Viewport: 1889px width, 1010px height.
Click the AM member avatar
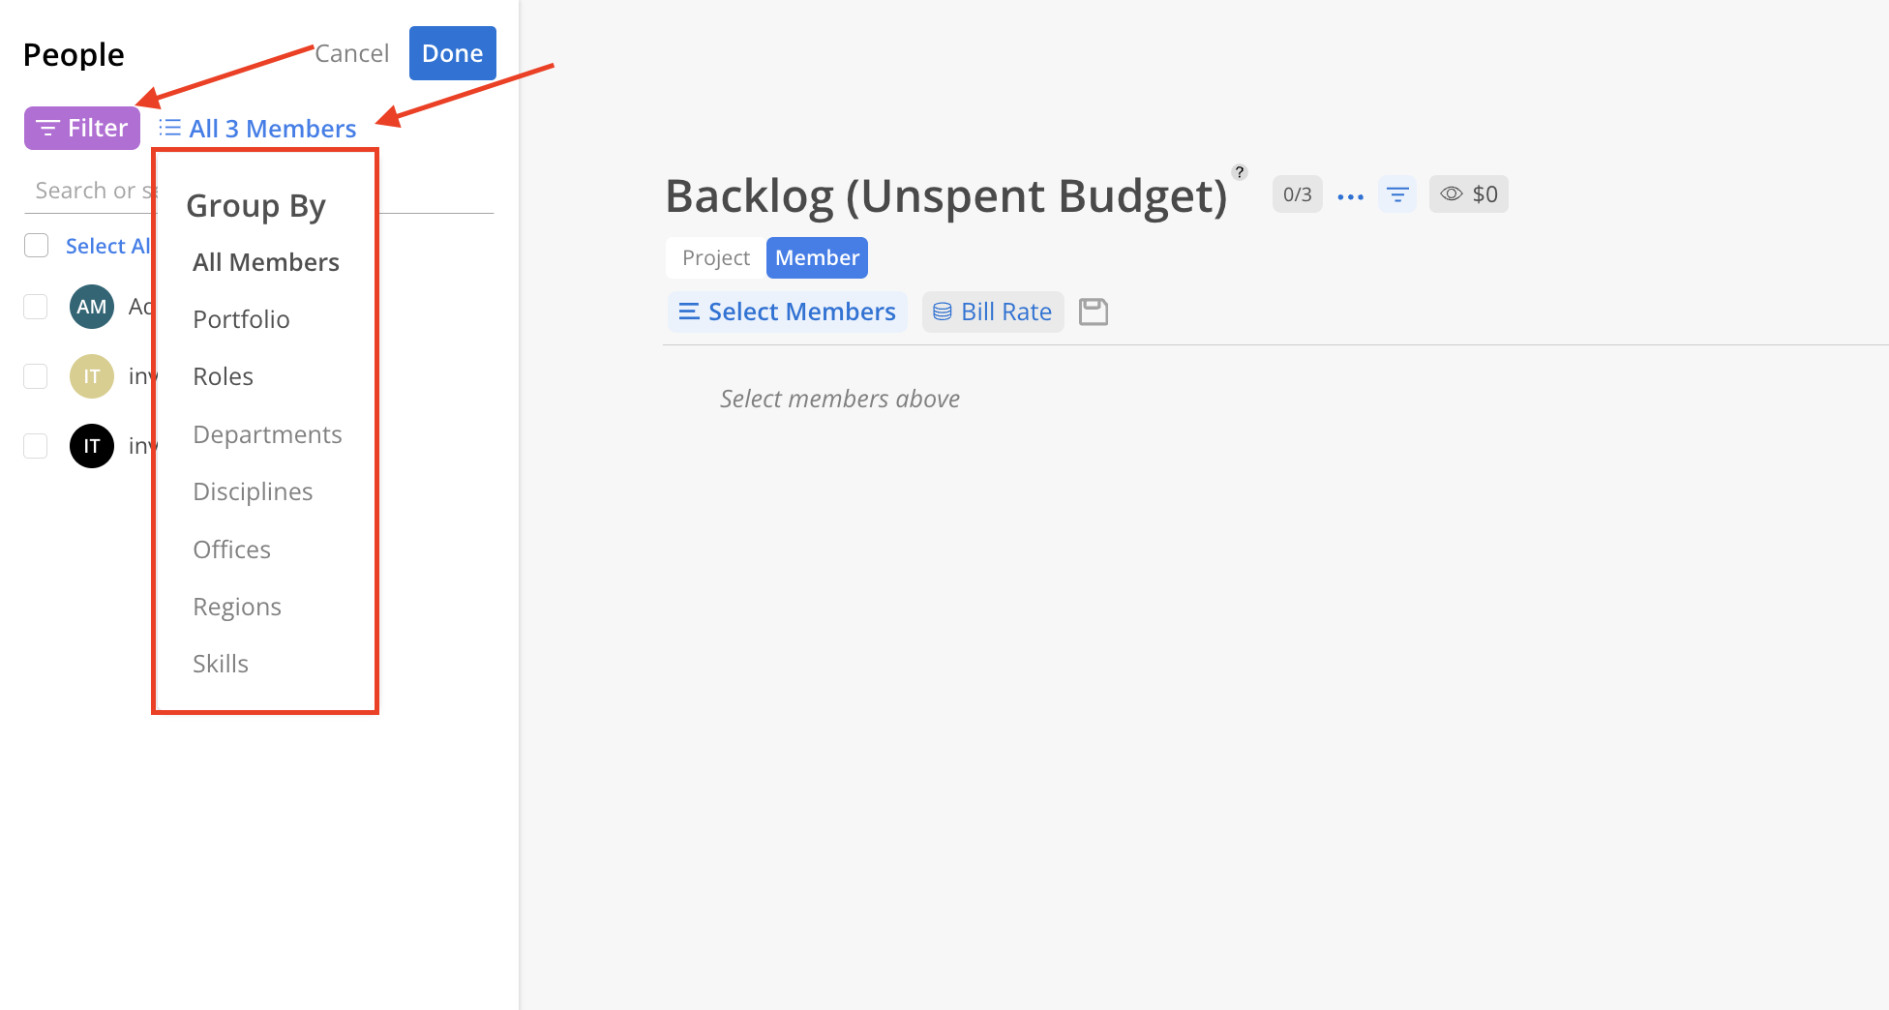pyautogui.click(x=92, y=307)
